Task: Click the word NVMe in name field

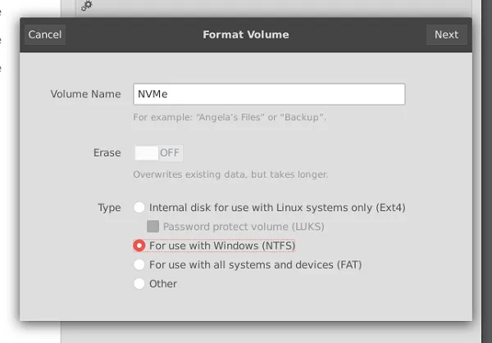Action: tap(153, 94)
